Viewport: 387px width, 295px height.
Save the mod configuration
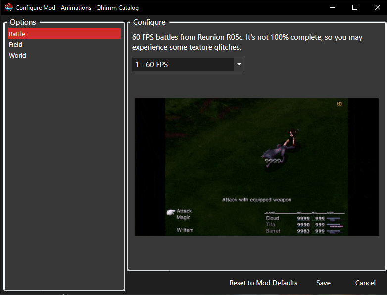(x=323, y=283)
